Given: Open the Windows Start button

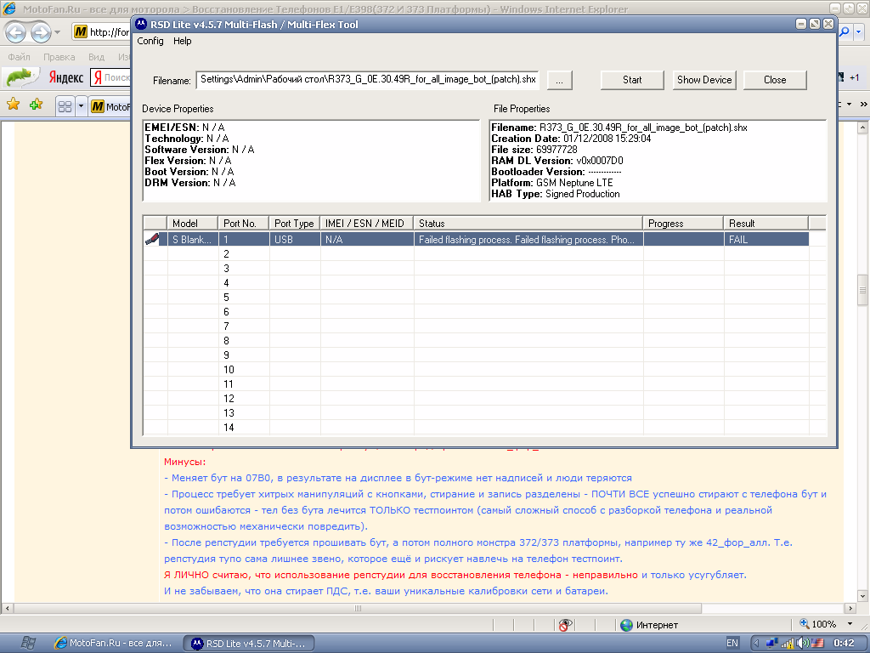Looking at the screenshot, I should coord(28,643).
